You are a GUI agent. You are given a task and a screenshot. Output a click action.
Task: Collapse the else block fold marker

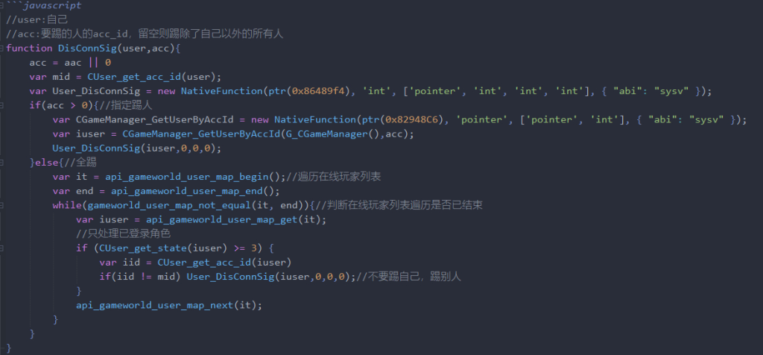tap(2, 162)
